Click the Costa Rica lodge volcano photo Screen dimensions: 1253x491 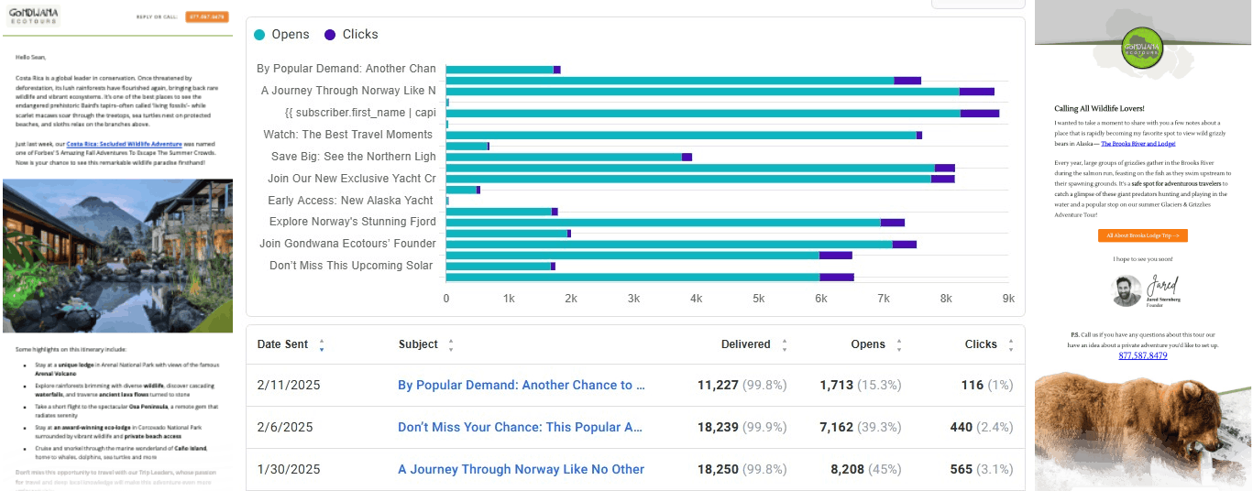pyautogui.click(x=117, y=255)
